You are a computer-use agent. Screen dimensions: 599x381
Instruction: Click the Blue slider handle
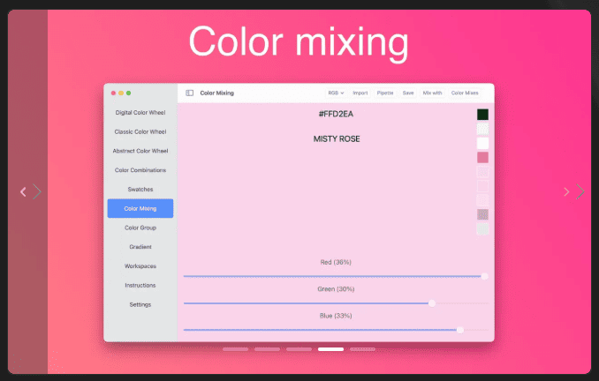pos(460,330)
